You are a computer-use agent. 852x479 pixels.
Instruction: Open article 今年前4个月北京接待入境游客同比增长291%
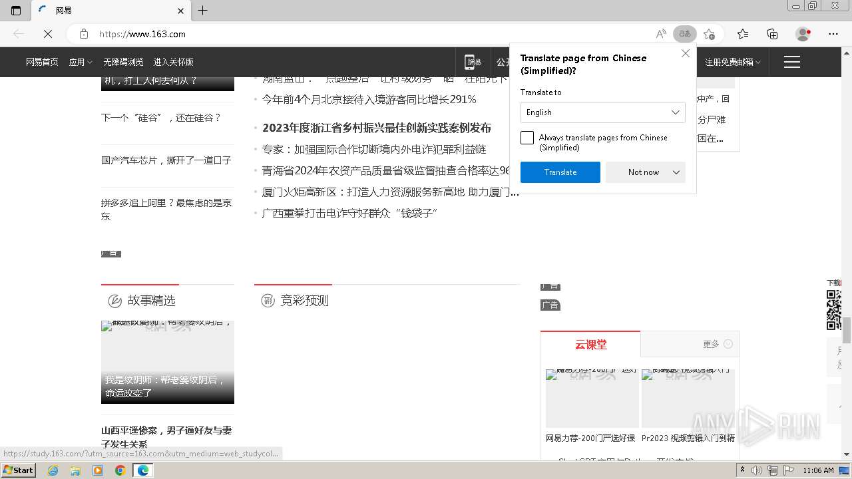point(369,100)
